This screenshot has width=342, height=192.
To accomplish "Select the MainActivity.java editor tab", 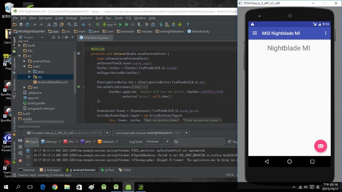I will (x=95, y=38).
